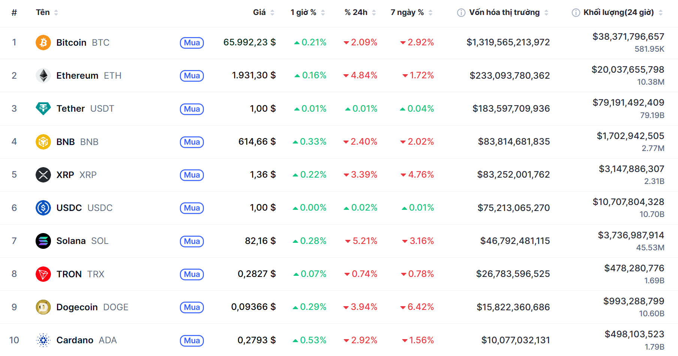This screenshot has width=678, height=356.
Task: Click the Tether logo icon
Action: [43, 109]
